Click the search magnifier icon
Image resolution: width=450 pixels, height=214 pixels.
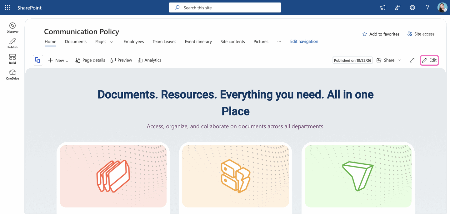177,7
